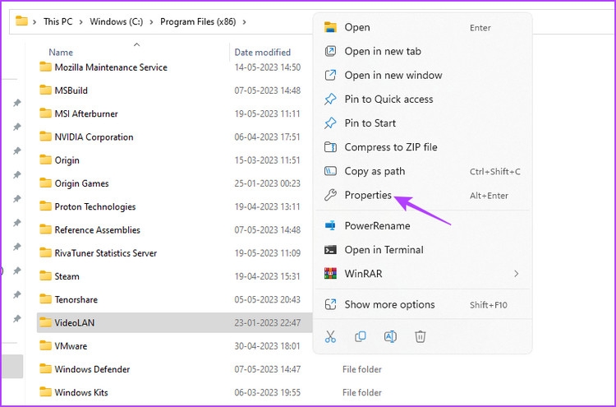The height and width of the screenshot is (407, 616).
Task: Click the date 30-04-2023 18:01
Action: [x=267, y=345]
